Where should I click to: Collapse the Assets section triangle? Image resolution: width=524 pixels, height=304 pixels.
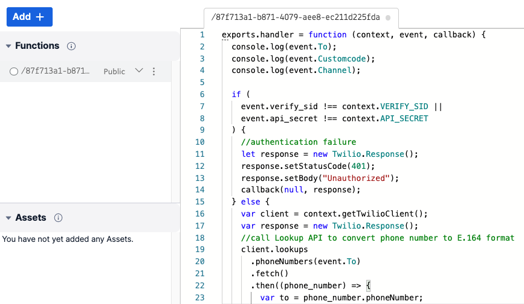pos(8,218)
